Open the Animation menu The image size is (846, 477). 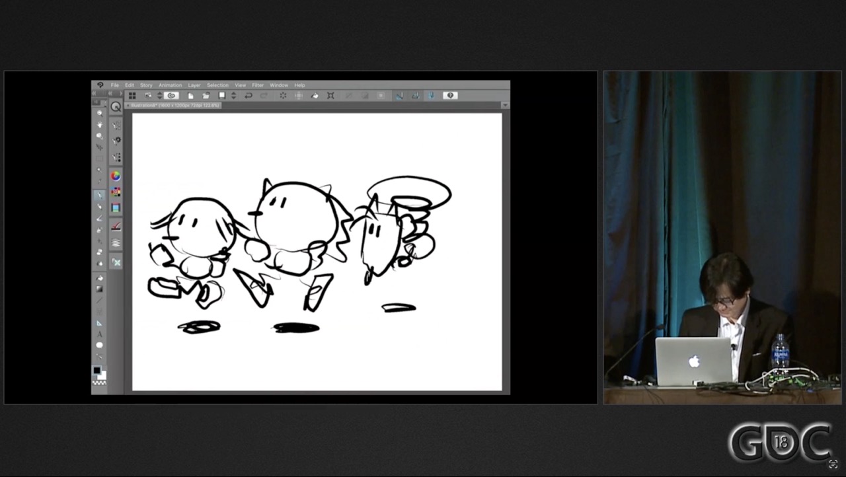170,85
